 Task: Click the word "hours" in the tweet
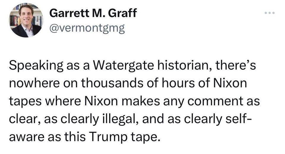coord(174,84)
